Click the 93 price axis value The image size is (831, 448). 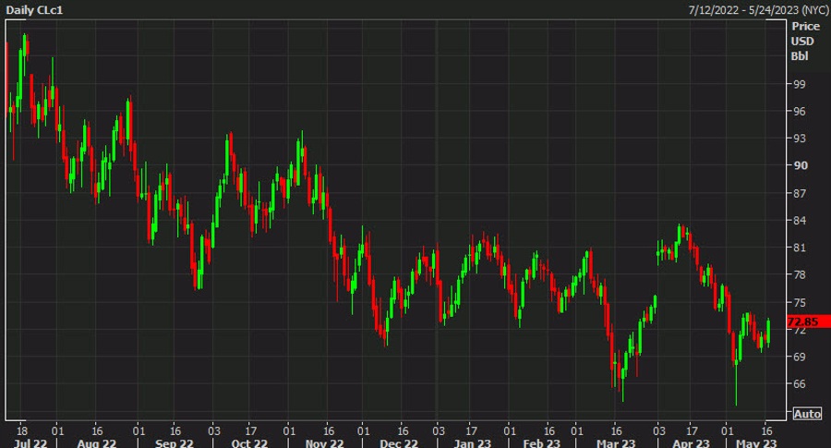click(x=800, y=139)
